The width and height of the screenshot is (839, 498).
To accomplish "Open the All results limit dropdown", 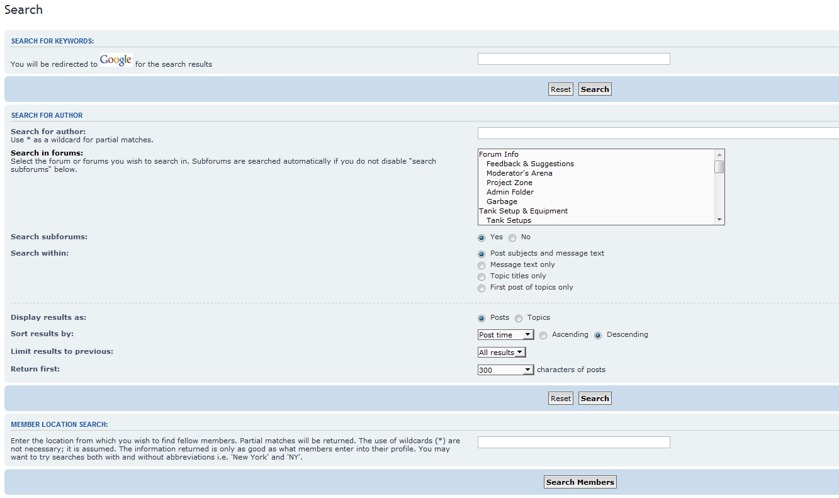I will click(502, 353).
